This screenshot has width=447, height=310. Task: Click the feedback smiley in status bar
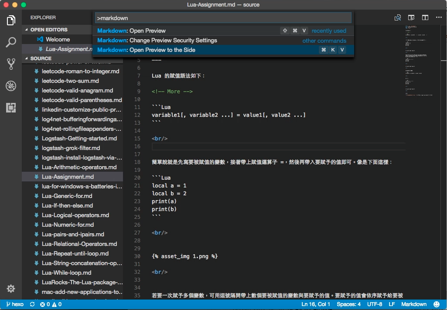[x=436, y=304]
